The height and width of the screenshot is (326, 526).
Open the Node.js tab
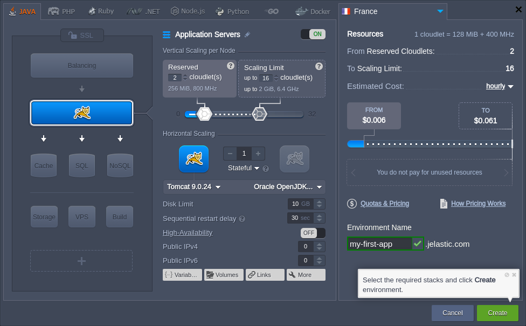coord(188,11)
